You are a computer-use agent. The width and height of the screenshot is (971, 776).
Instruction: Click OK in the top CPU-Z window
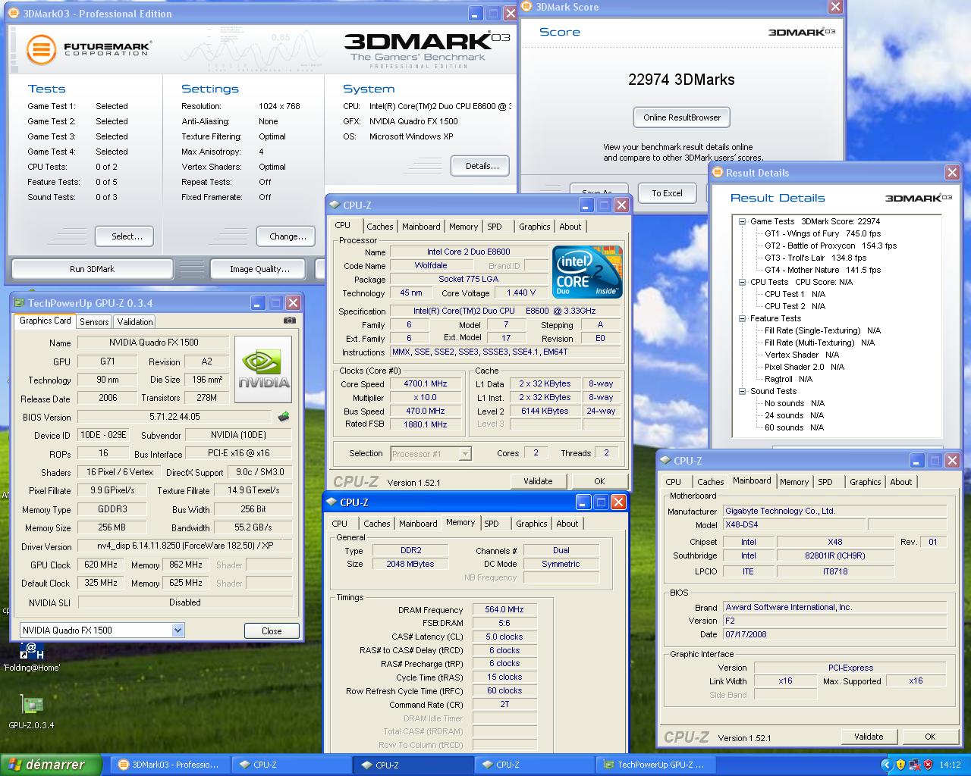coord(599,481)
